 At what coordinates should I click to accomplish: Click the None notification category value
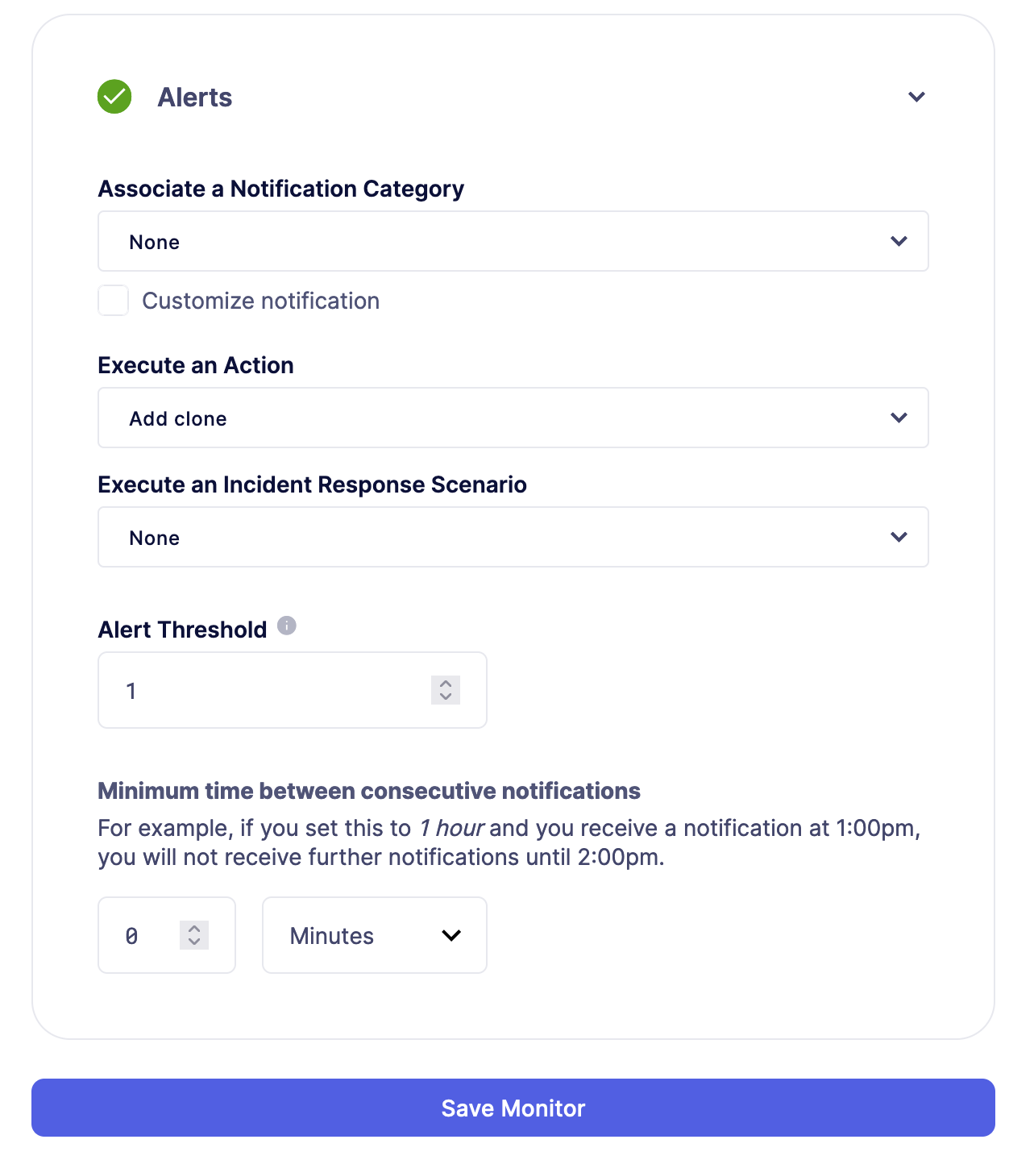coord(153,241)
